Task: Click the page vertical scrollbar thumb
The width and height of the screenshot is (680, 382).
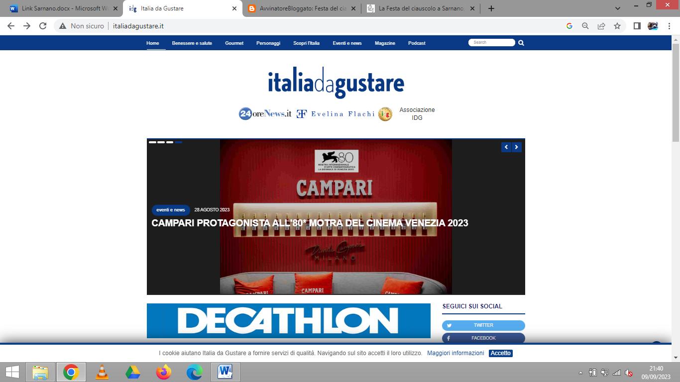Action: click(x=676, y=92)
